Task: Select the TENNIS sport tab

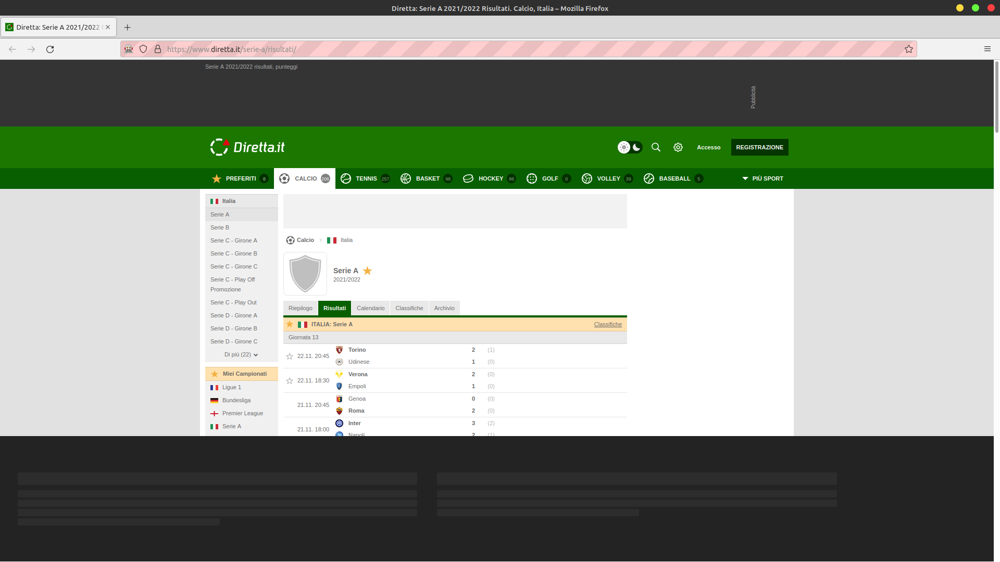Action: (x=365, y=178)
